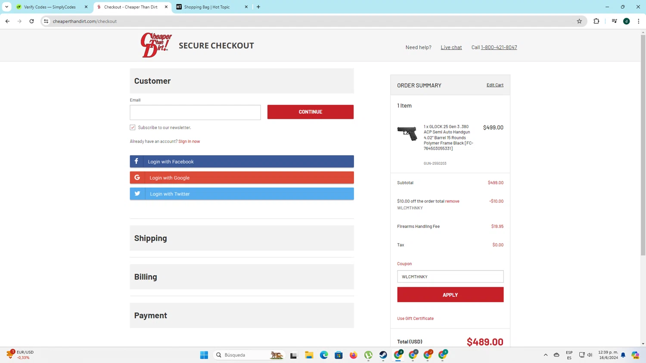Click the Twitter bird icon
This screenshot has width=646, height=363.
(x=137, y=194)
